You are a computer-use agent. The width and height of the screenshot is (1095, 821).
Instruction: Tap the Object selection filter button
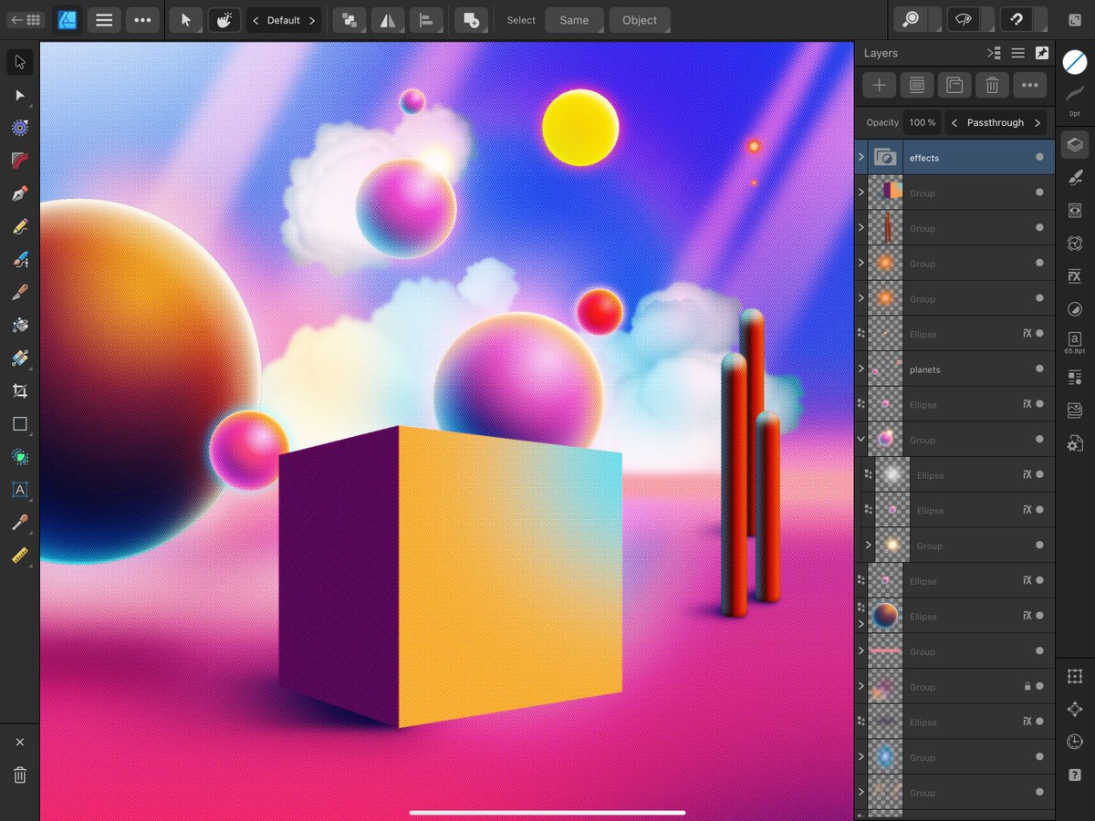point(639,19)
